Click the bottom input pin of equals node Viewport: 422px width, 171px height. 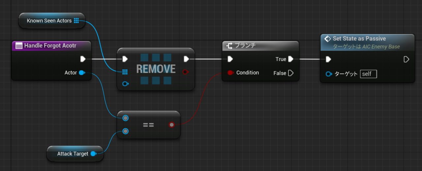[x=125, y=131]
